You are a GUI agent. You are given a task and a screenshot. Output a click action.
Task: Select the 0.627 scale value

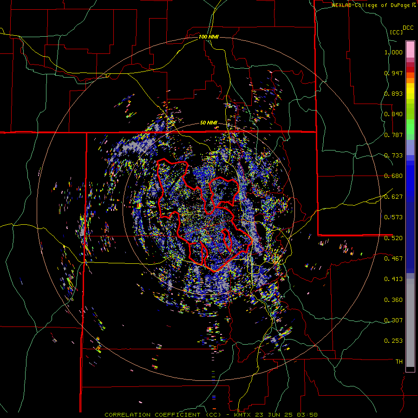(x=393, y=197)
